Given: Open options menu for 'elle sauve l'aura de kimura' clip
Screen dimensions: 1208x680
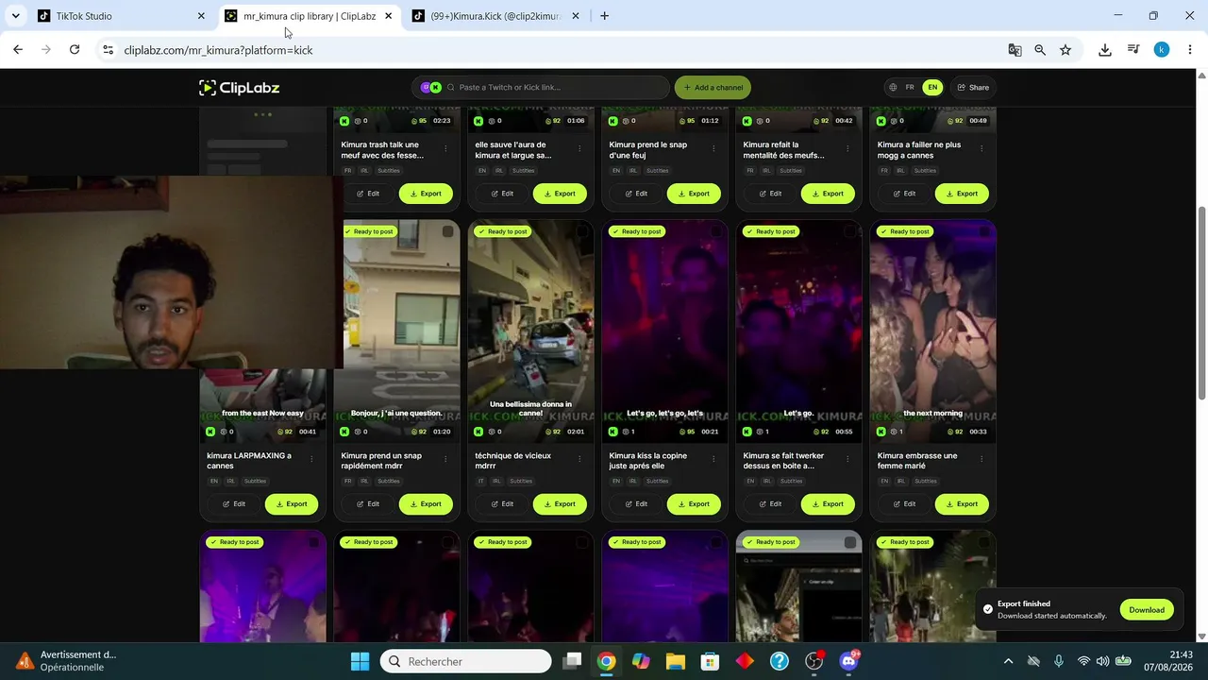Looking at the screenshot, I should [579, 148].
